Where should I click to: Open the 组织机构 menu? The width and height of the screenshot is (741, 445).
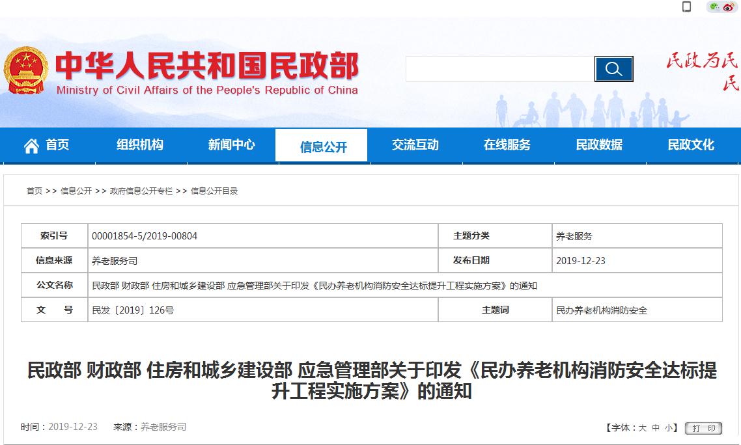(x=140, y=144)
